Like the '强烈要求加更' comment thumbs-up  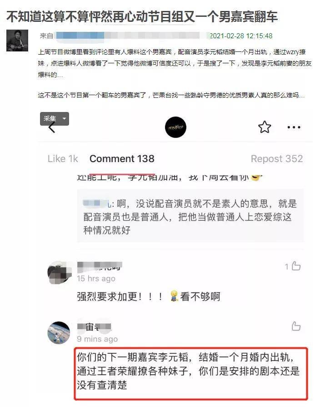pyautogui.click(x=296, y=266)
